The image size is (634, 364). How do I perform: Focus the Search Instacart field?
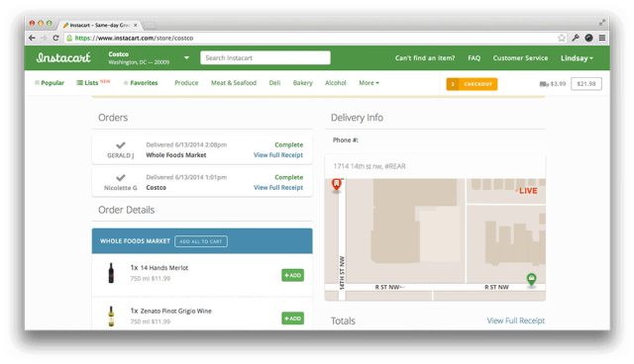pyautogui.click(x=265, y=57)
